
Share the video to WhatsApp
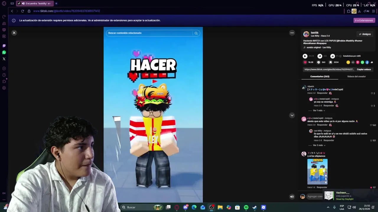(x=362, y=62)
